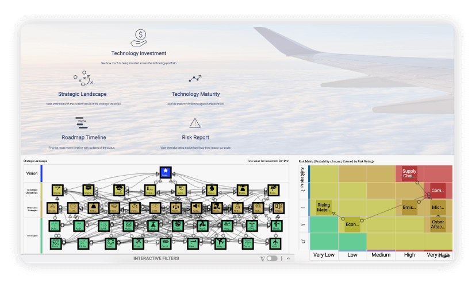
Task: Click the Roadmap Timeline bars icon
Action: coord(81,122)
